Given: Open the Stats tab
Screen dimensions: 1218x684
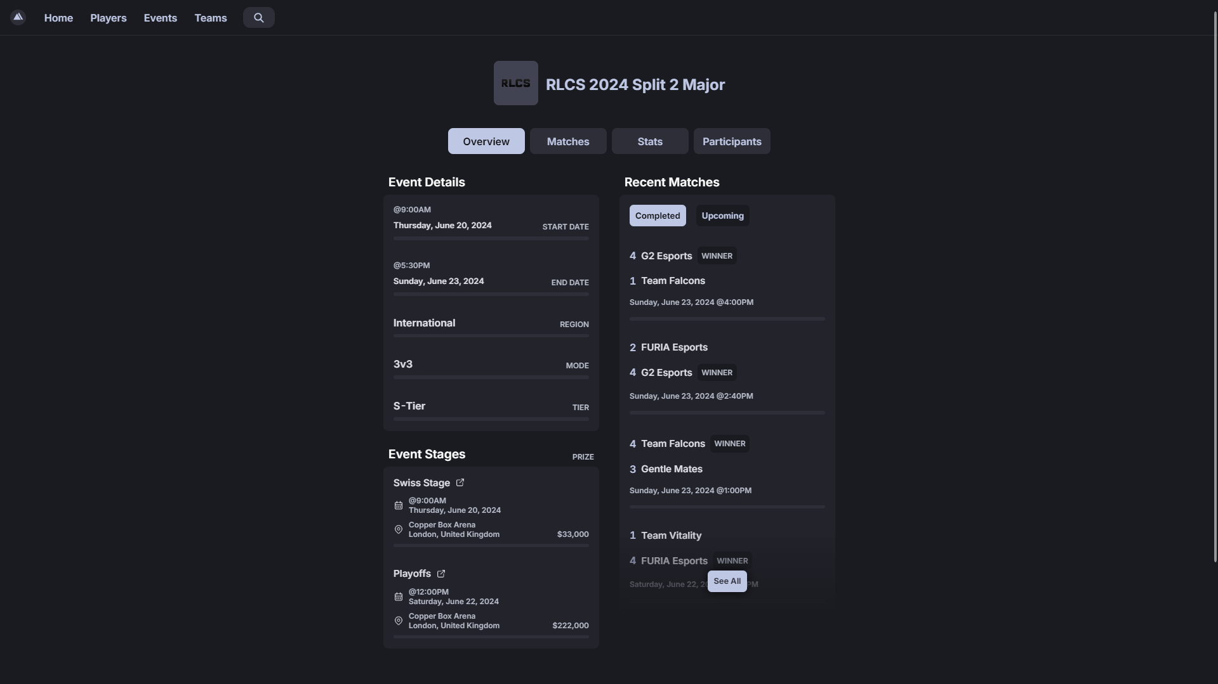Looking at the screenshot, I should pyautogui.click(x=649, y=141).
